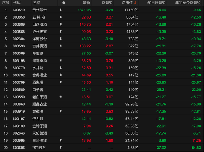
Task: Click the red sort arrow beside 总市值
Action: tap(135, 3)
